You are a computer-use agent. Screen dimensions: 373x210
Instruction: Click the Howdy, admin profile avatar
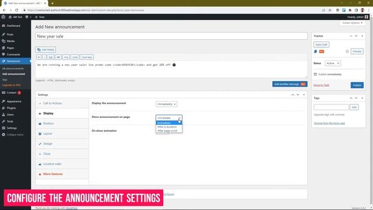[367, 17]
